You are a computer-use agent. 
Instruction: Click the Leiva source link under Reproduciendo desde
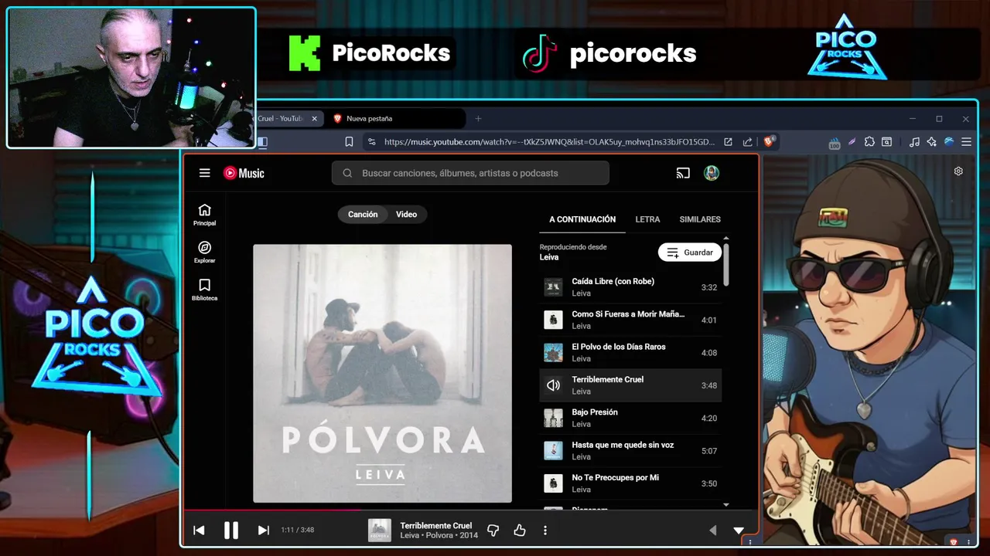pyautogui.click(x=549, y=257)
